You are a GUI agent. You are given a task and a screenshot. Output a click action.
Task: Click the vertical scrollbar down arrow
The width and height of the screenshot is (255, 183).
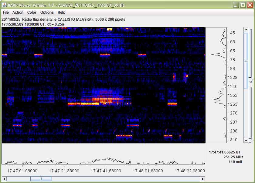(246, 140)
